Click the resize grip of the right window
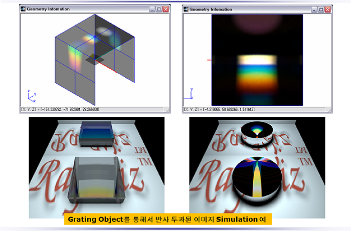 [329, 109]
